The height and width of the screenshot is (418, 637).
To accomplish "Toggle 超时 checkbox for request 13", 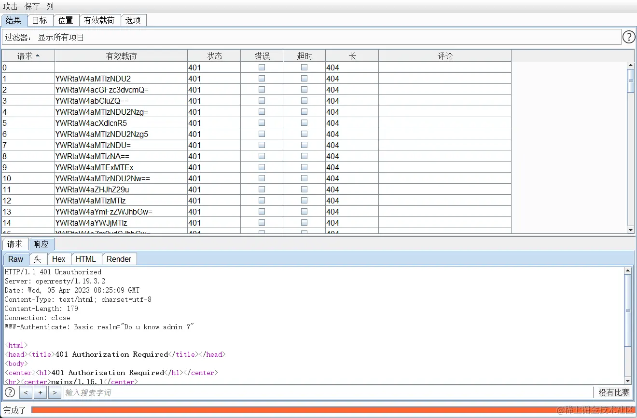I will click(x=304, y=212).
